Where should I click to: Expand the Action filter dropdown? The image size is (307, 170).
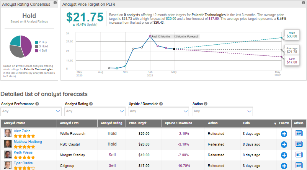pos(222,111)
